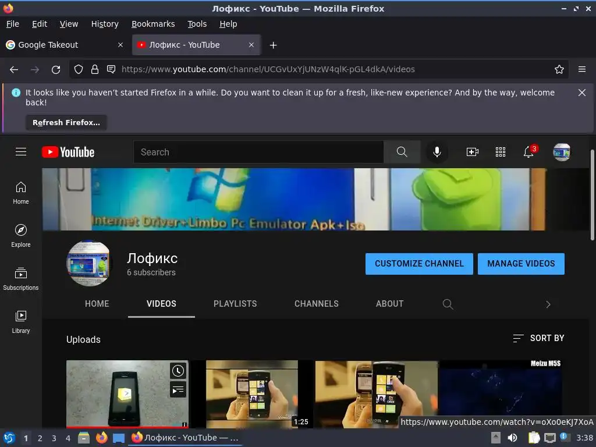
Task: Open tracking protection shield icon
Action: pyautogui.click(x=79, y=69)
